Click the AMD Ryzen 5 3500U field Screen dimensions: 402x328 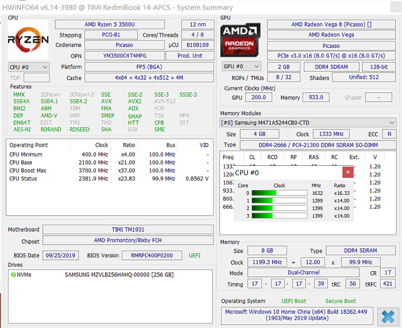click(110, 25)
